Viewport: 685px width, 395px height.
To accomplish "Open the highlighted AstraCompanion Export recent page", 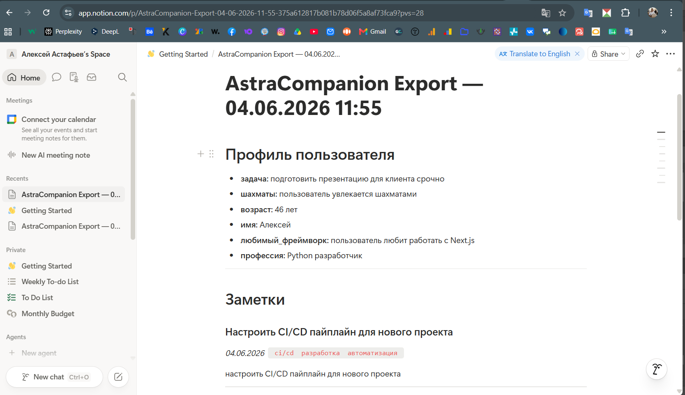I will [64, 195].
